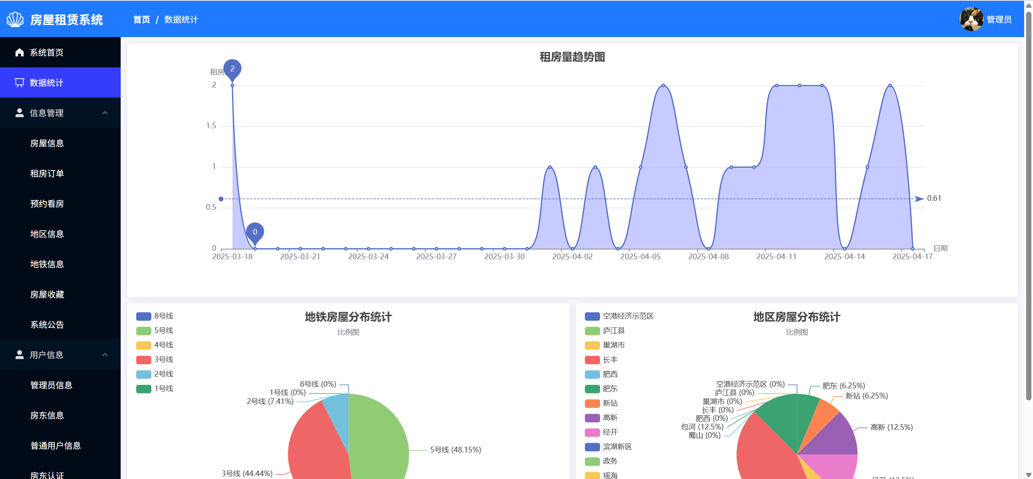Open the 管理员 user dropdown
This screenshot has height=479, width=1033.
(x=999, y=19)
